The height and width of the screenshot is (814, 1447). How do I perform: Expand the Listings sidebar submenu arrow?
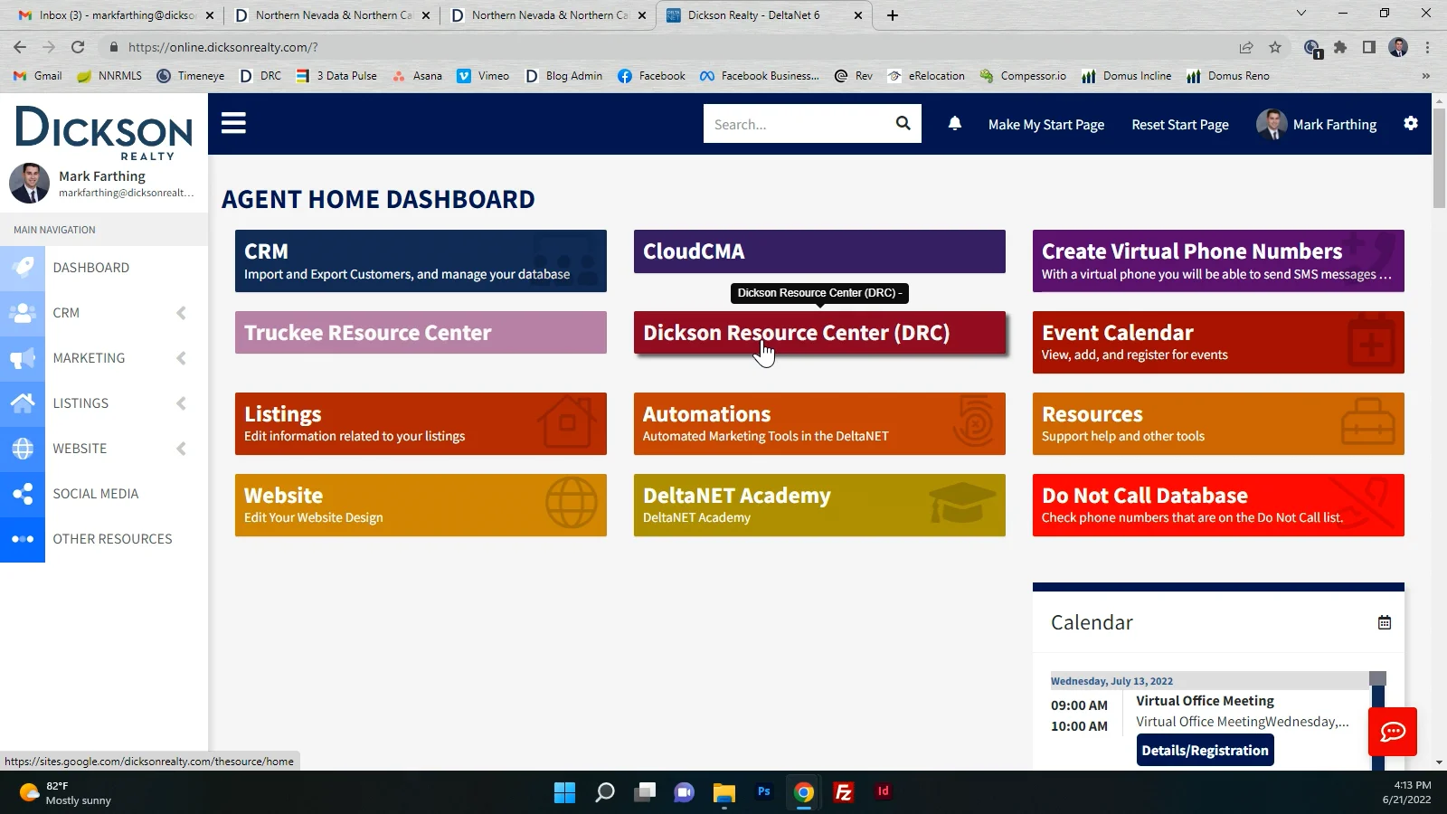[x=181, y=403]
